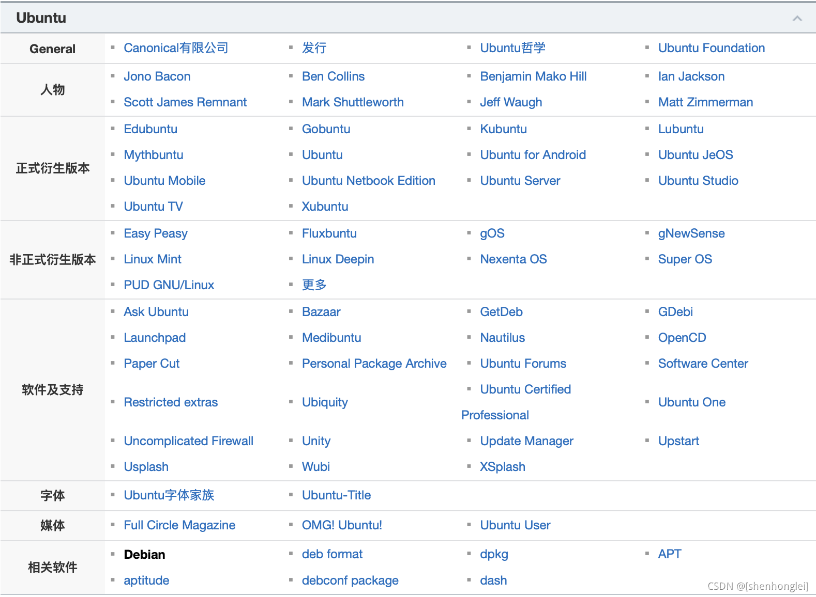Image resolution: width=816 pixels, height=597 pixels.
Task: Open the Ubuntu Server link
Action: 520,181
